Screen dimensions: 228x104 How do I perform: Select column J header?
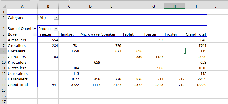pos(216,6)
